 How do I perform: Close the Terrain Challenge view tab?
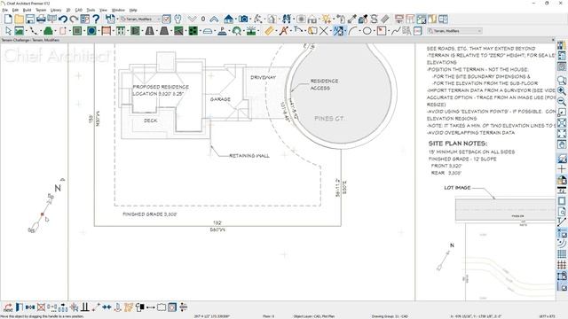click(553, 40)
